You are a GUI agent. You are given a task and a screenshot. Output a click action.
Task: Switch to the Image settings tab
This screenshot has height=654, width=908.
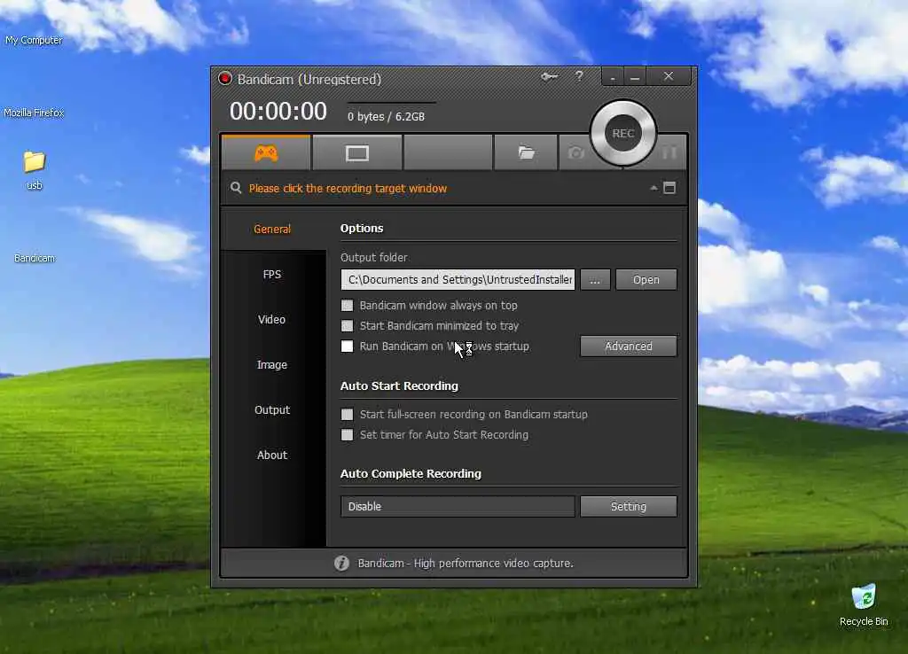(272, 364)
